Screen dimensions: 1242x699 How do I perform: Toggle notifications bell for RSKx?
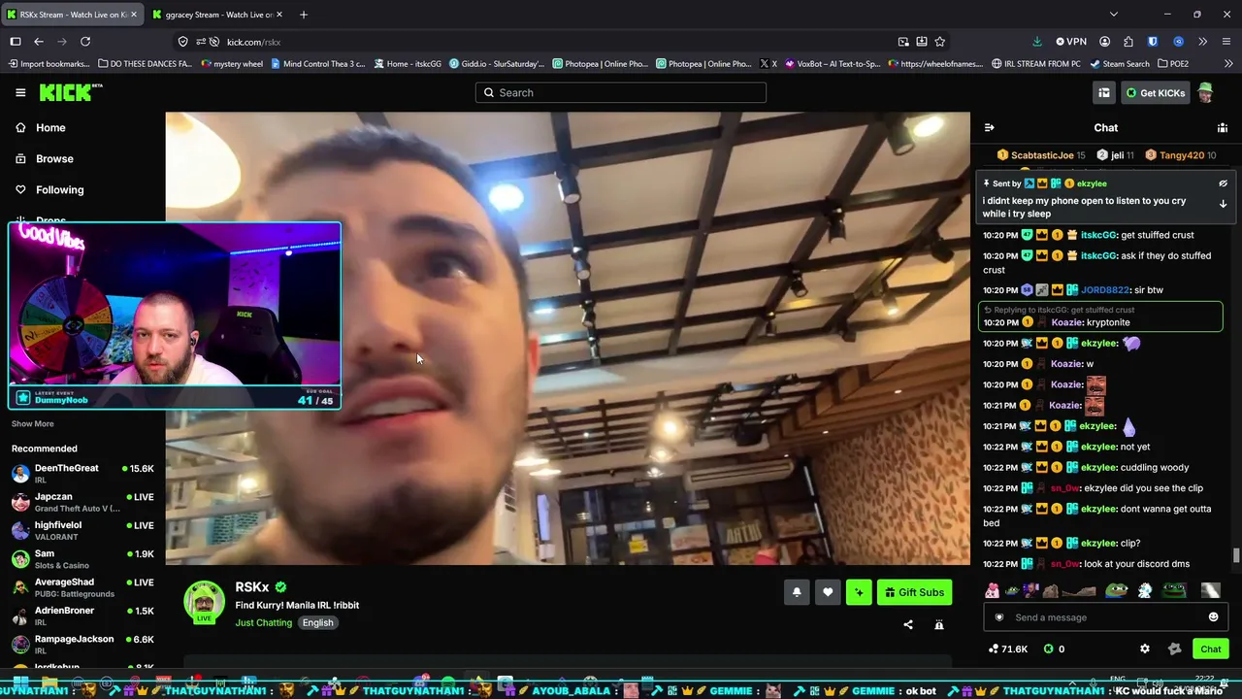[797, 592]
